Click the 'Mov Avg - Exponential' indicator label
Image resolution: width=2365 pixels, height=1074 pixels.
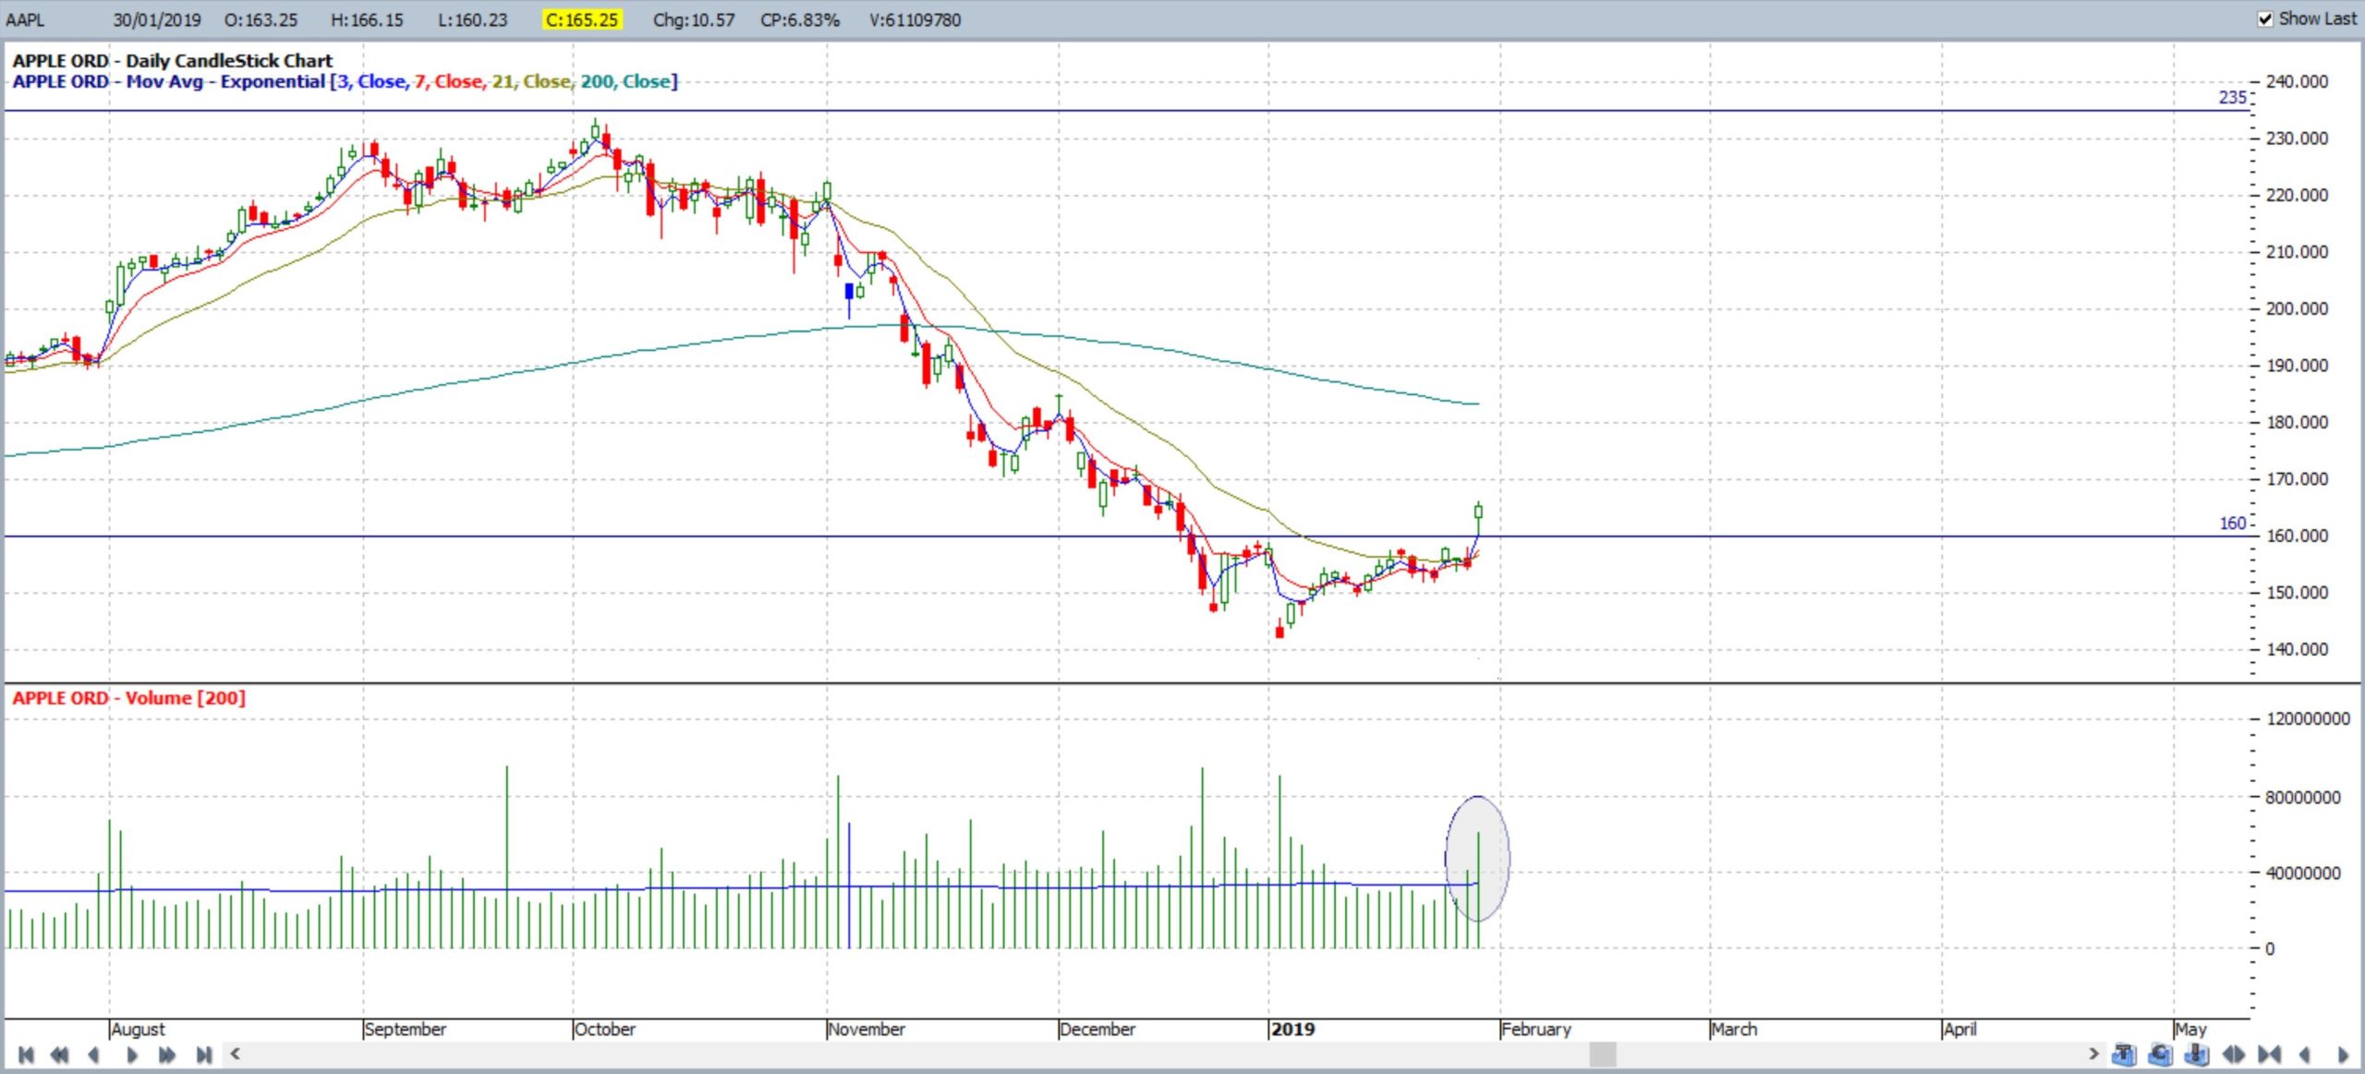(x=225, y=81)
